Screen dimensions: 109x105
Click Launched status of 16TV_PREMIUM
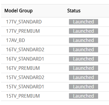pos(83,68)
